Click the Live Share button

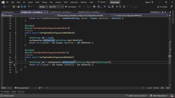(x=162, y=7)
